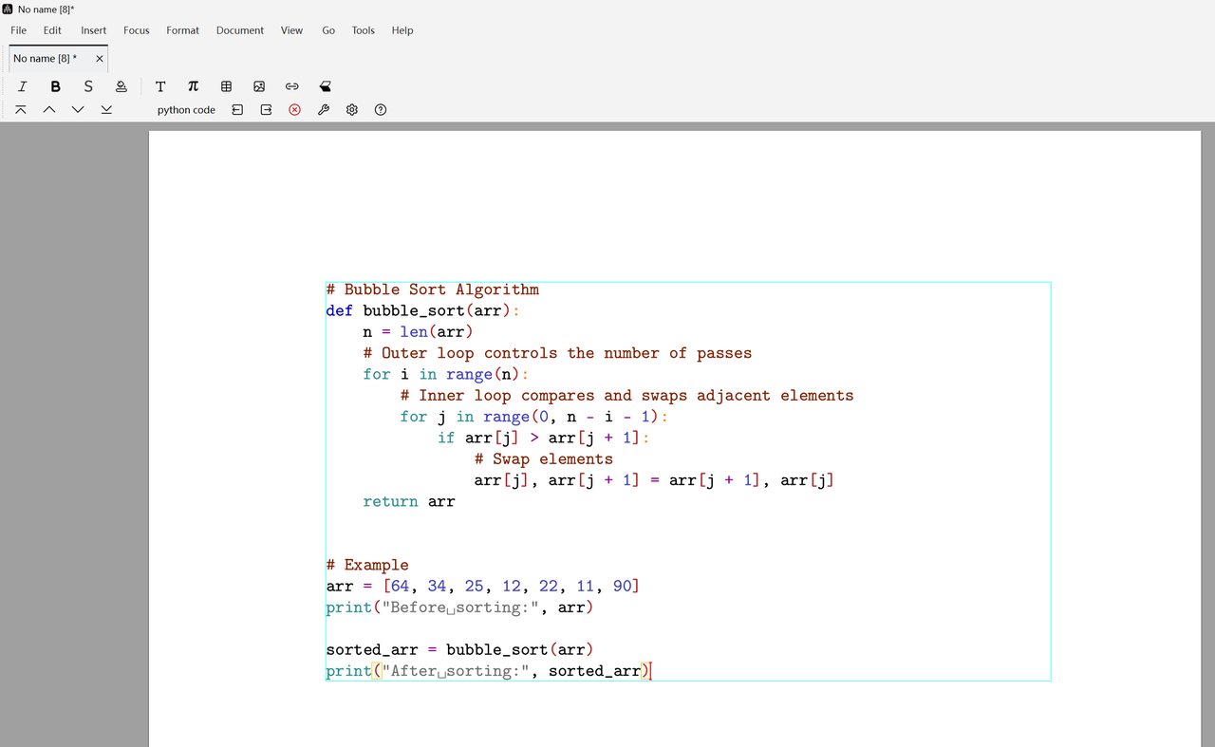Click the stamp-shaped color icon

coord(121,86)
